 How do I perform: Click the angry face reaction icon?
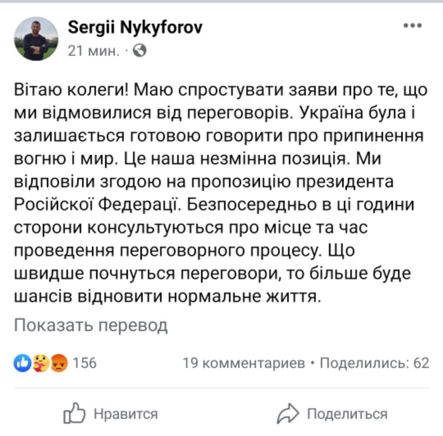pyautogui.click(x=59, y=363)
